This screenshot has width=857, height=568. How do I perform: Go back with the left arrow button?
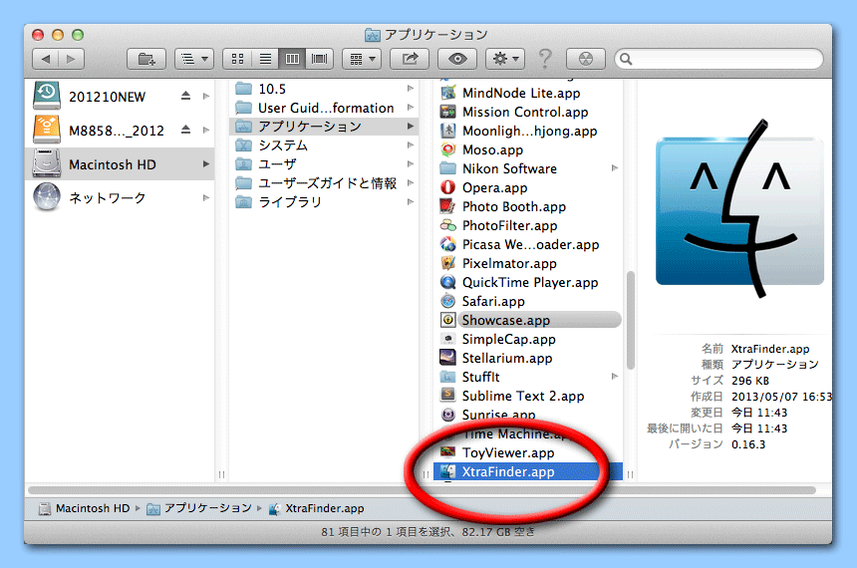coord(46,59)
